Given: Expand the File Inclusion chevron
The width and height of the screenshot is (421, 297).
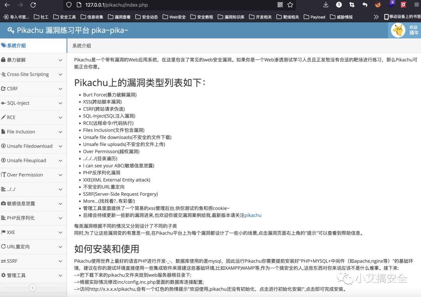Looking at the screenshot, I should (x=61, y=132).
